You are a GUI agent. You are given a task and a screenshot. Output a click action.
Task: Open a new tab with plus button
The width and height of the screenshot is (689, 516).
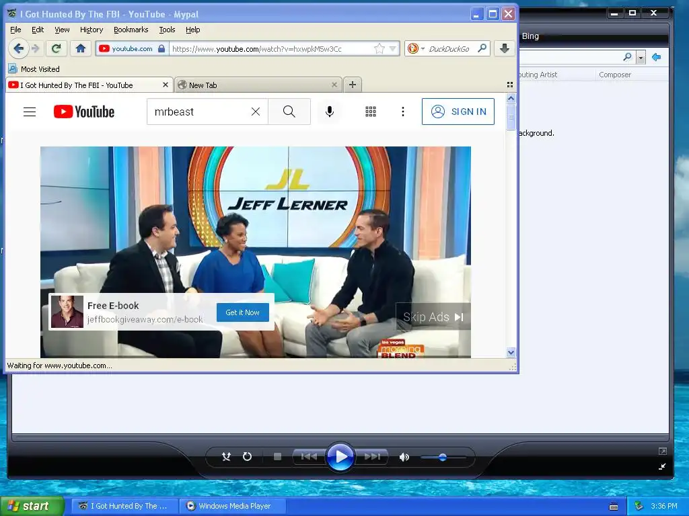tap(353, 85)
